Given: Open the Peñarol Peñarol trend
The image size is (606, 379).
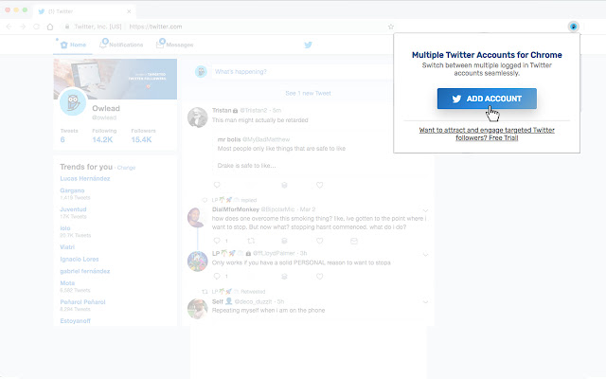Looking at the screenshot, I should pos(82,302).
